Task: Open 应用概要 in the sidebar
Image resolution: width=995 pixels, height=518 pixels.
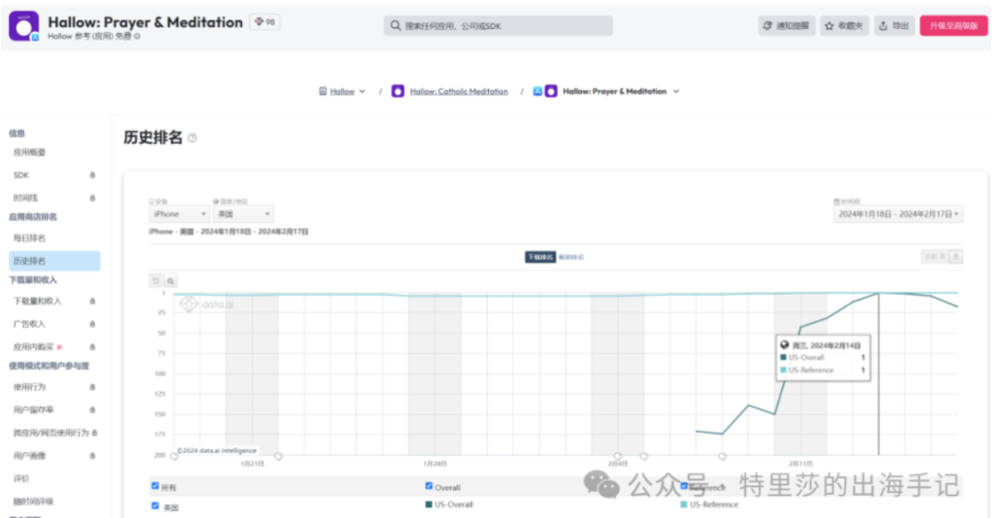Action: 29,152
